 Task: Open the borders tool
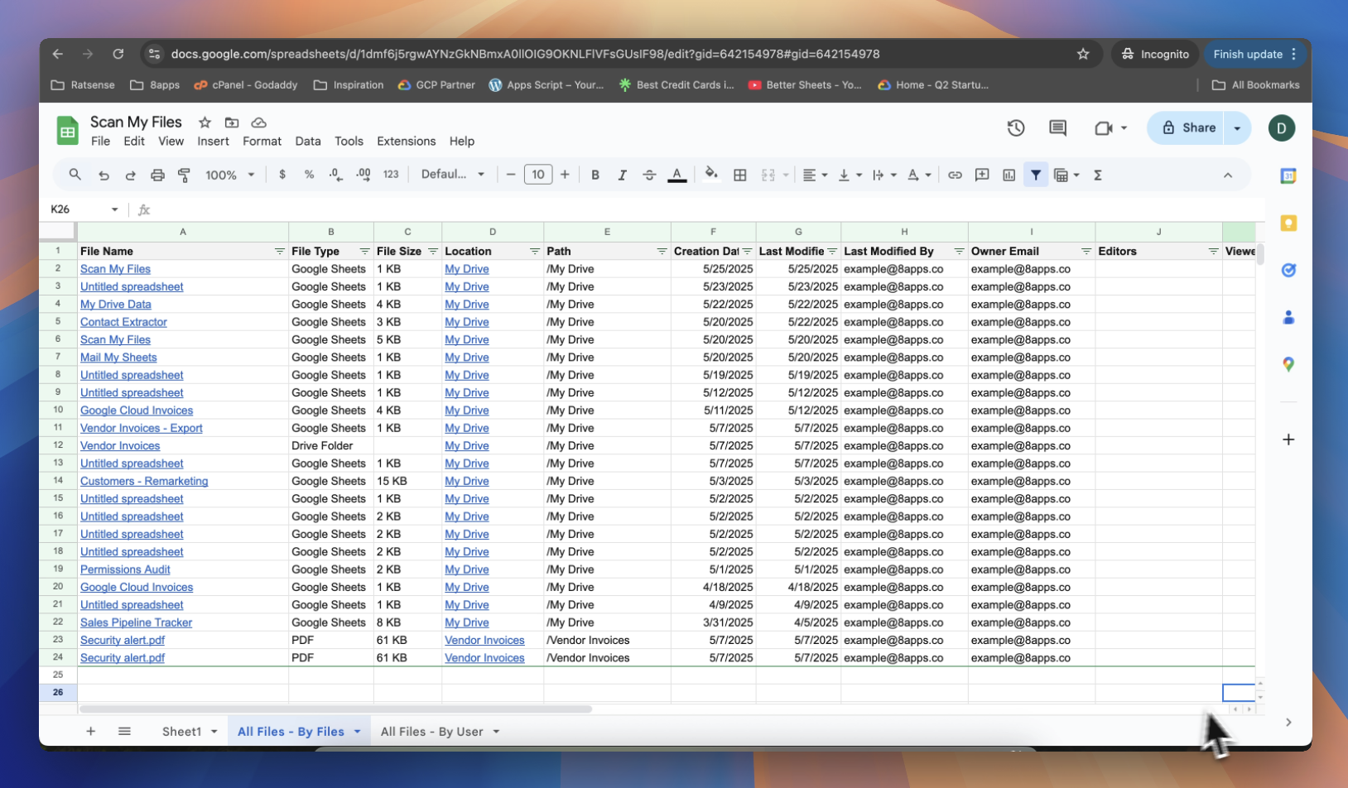tap(740, 175)
